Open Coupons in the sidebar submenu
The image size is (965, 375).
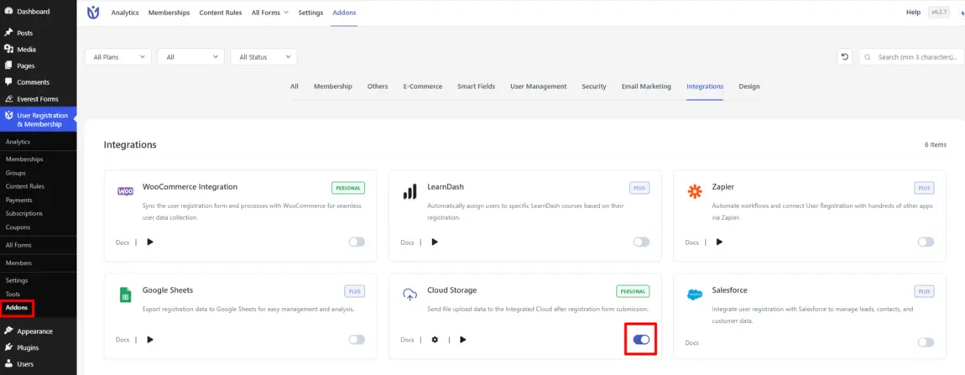pyautogui.click(x=18, y=227)
